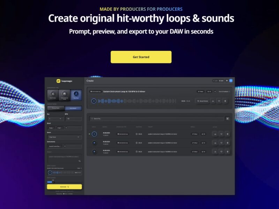Image resolution: width=279 pixels, height=209 pixels.
Task: Remove the Happy mood chip
Action: (54, 127)
